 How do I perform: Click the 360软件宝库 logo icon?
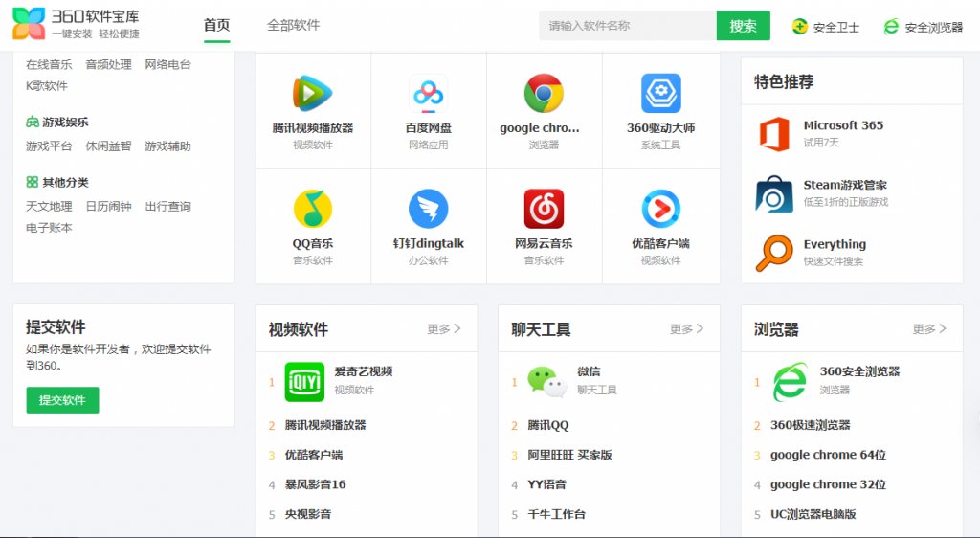point(29,24)
